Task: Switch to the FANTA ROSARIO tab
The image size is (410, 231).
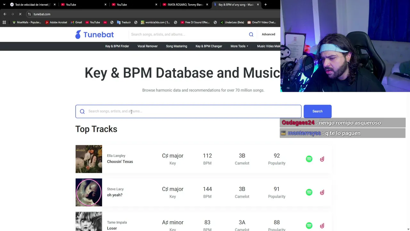Action: coord(185,4)
